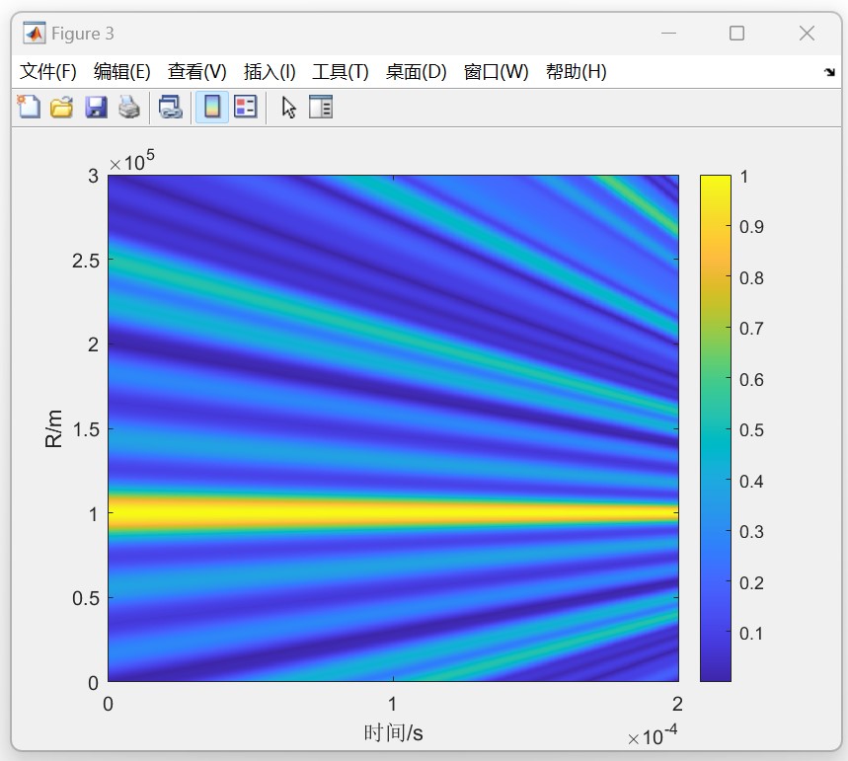Viewport: 848px width, 761px height.
Task: Open the 编辑(E) menu
Action: click(121, 71)
